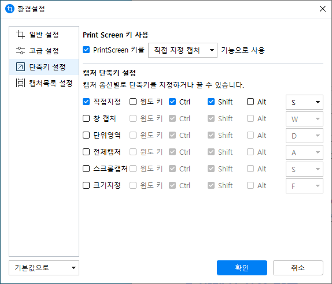Enable the 전체캡처 shortcut checkbox
332x284 pixels.
point(86,152)
